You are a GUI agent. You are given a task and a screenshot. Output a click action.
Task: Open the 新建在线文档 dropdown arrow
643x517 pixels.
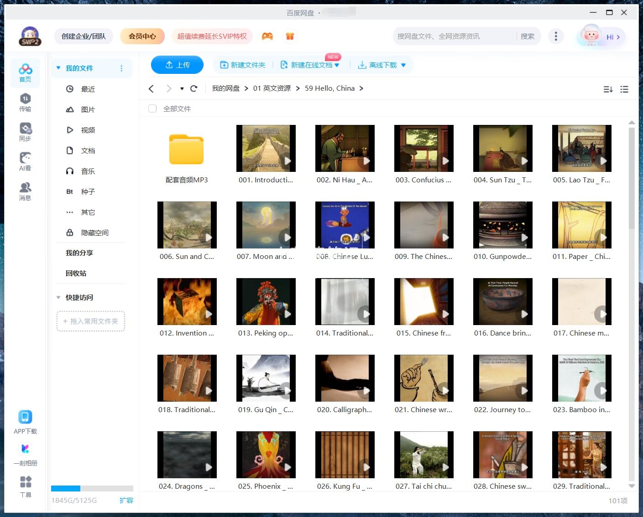coord(337,65)
